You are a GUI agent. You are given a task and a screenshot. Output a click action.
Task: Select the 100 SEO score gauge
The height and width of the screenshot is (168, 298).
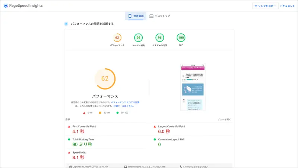(x=181, y=38)
